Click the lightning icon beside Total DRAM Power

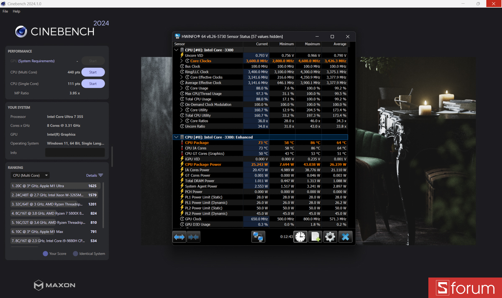pyautogui.click(x=182, y=181)
